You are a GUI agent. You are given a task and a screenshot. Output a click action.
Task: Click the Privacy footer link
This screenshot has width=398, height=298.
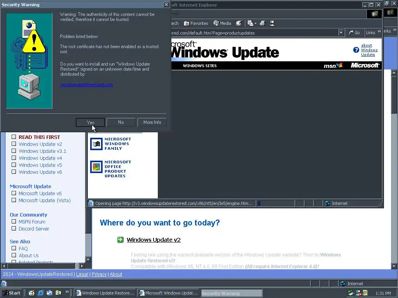pyautogui.click(x=99, y=274)
